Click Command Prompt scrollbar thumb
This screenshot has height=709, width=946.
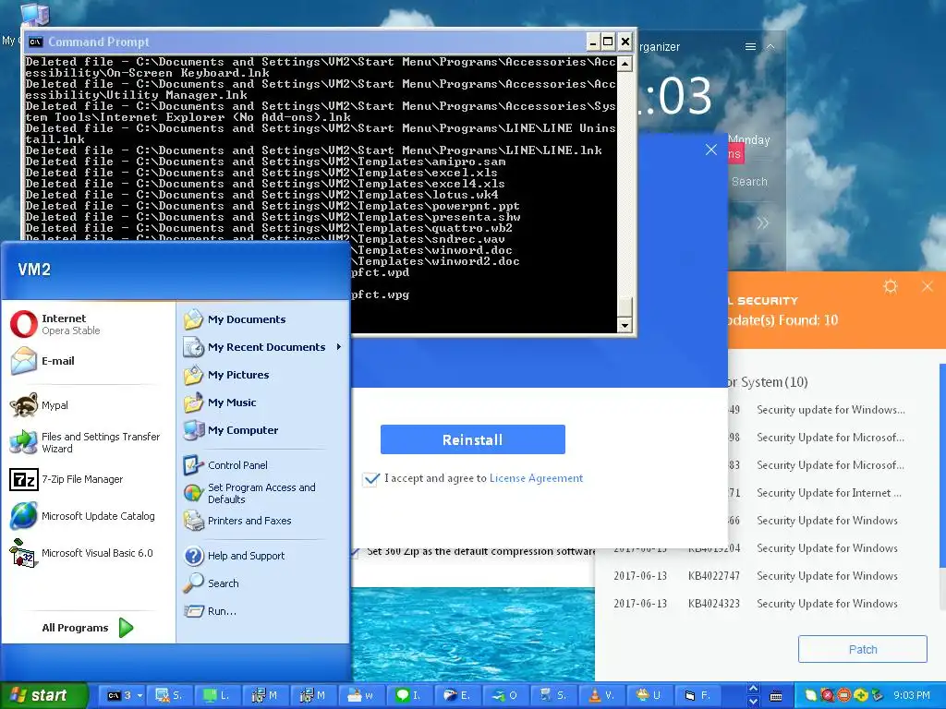tap(625, 306)
